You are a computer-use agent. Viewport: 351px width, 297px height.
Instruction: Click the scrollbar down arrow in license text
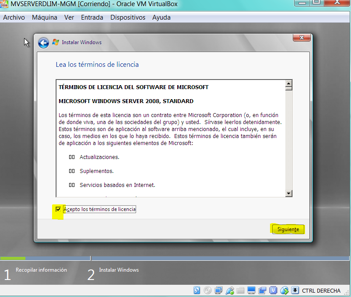[x=289, y=193]
